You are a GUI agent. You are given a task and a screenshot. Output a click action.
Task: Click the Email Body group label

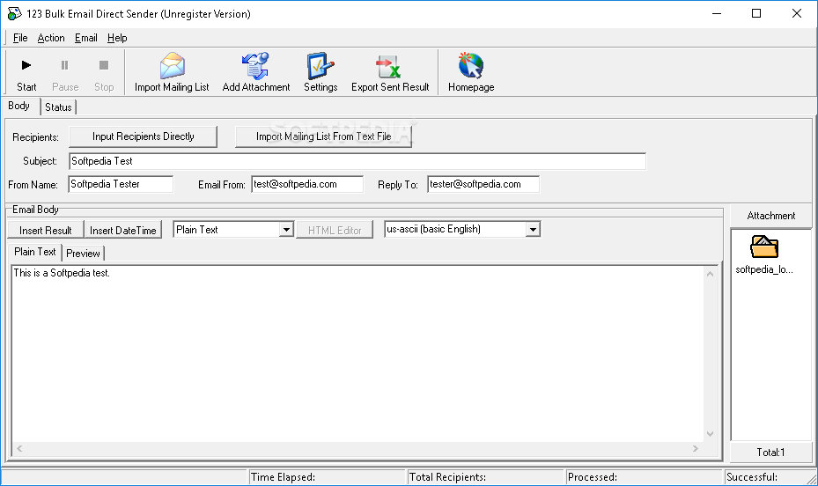pyautogui.click(x=35, y=210)
